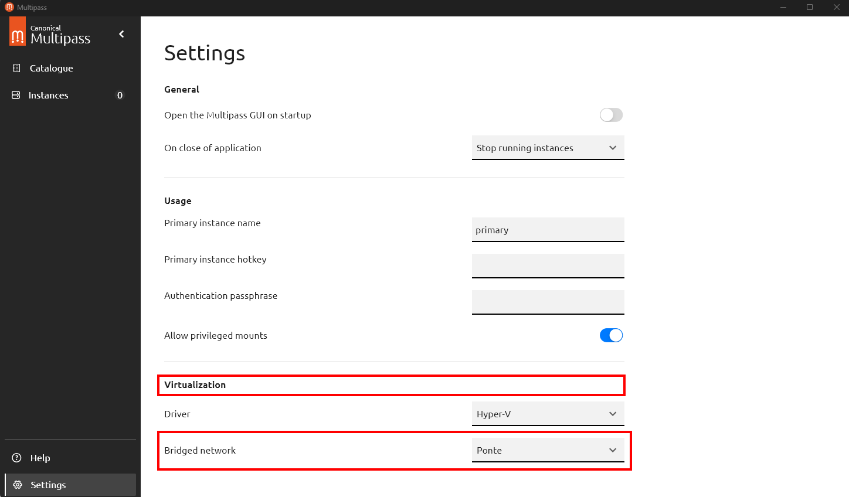Open the On close of application dropdown

[x=548, y=148]
